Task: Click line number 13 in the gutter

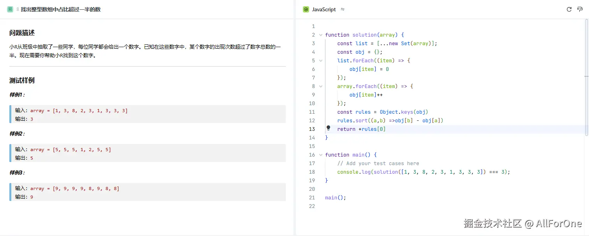Action: point(312,129)
